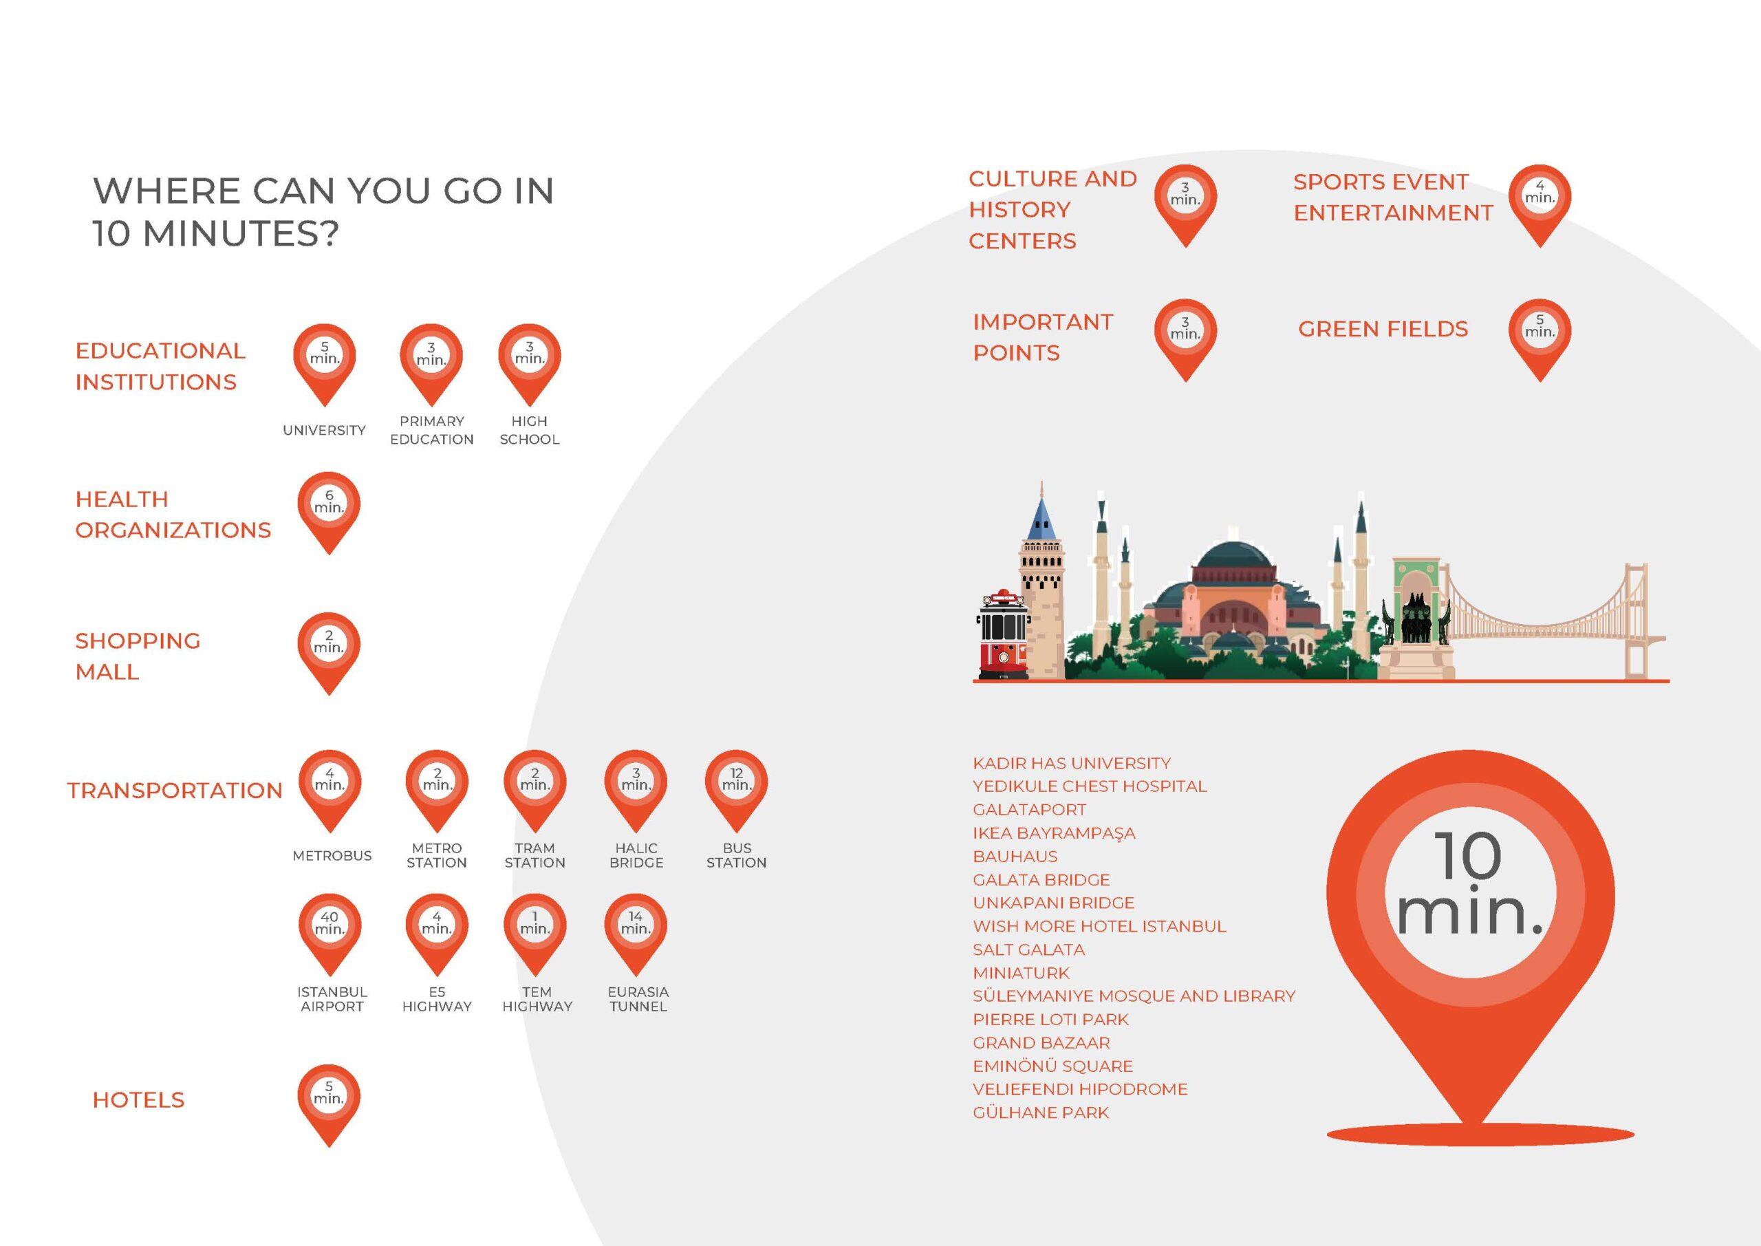Click the Metrobus 4 min. pin
Screen dimensions: 1761x1246
coord(329,791)
